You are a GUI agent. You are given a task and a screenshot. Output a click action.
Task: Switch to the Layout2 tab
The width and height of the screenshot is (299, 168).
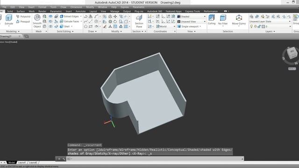[33, 162]
